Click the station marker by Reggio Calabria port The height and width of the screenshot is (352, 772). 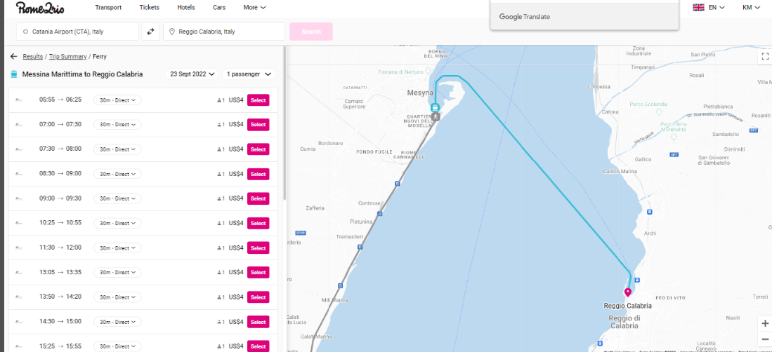point(637,280)
